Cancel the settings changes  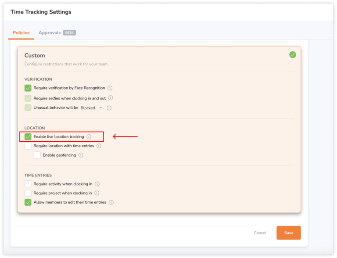click(260, 233)
